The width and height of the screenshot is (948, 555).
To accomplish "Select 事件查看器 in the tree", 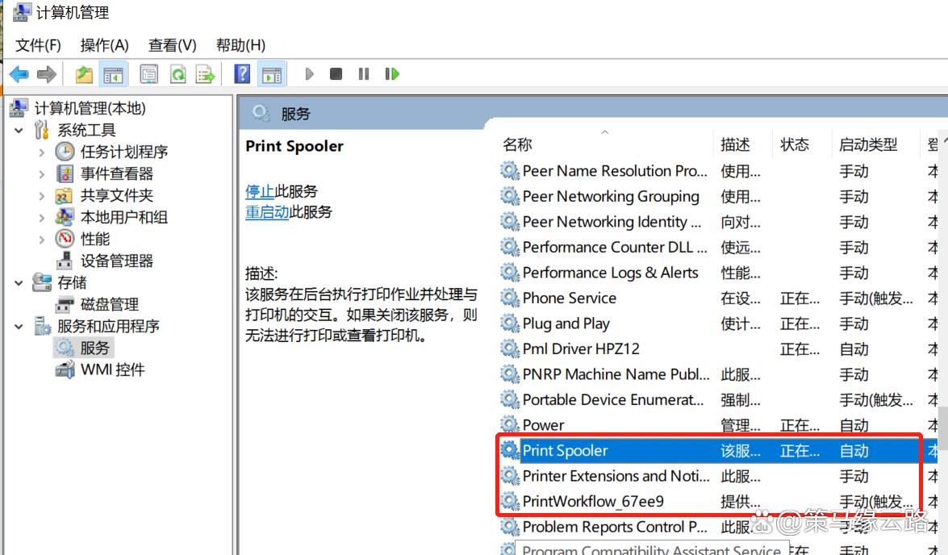I will coord(117,173).
